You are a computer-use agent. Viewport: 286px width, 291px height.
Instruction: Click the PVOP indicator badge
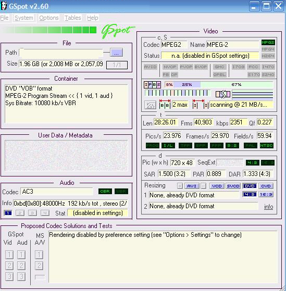(186, 67)
